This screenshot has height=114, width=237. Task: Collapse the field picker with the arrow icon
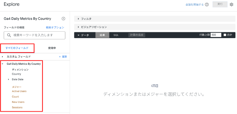click(63, 19)
